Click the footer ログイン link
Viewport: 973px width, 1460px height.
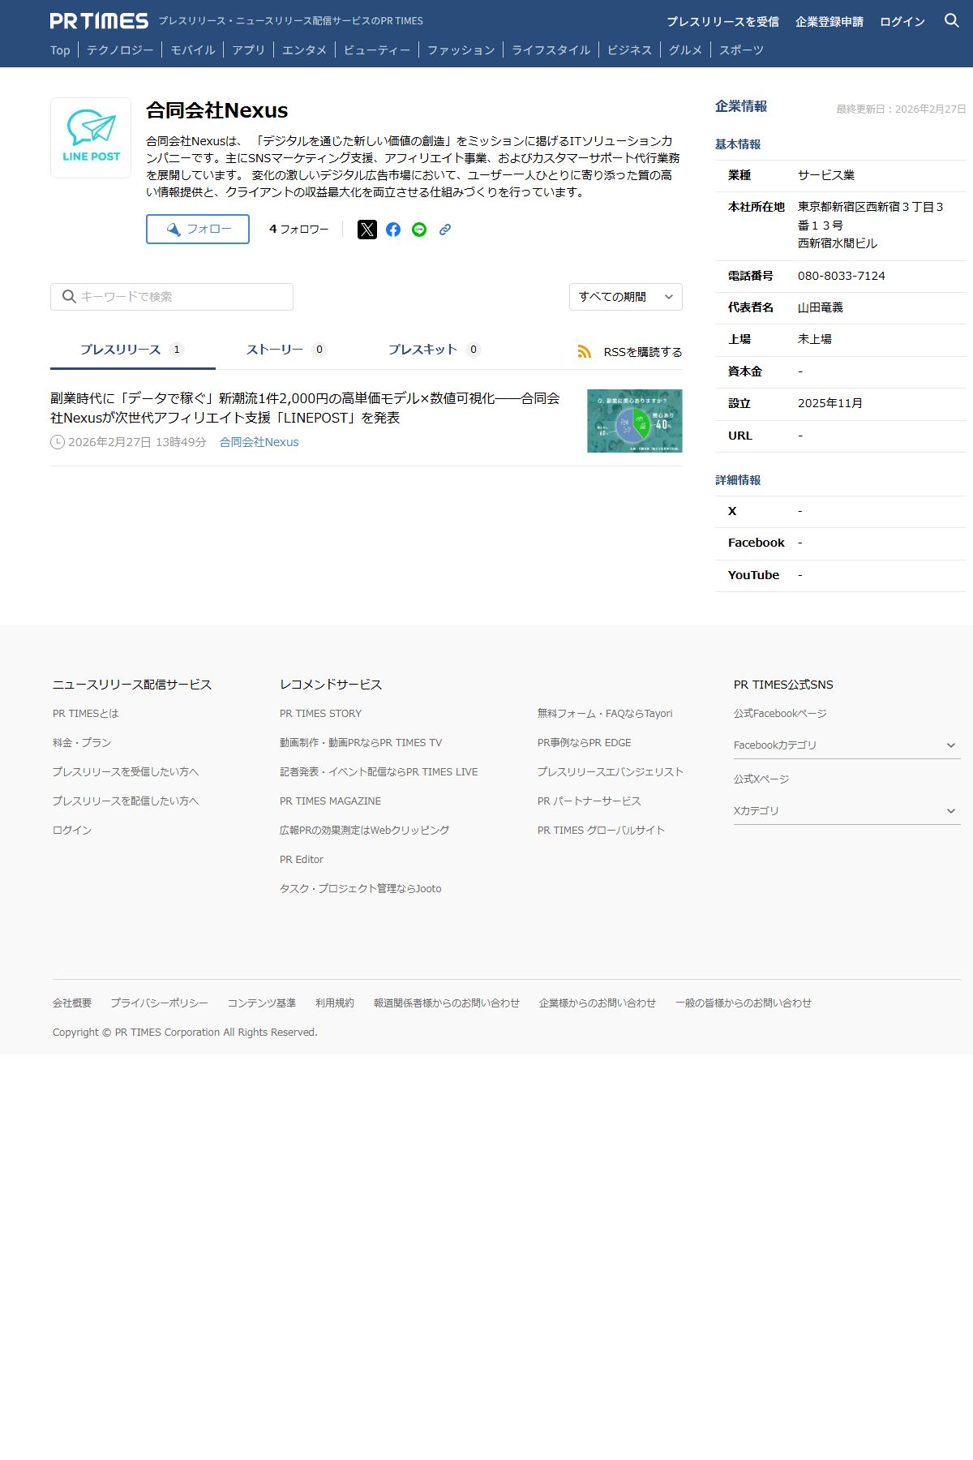pyautogui.click(x=72, y=831)
